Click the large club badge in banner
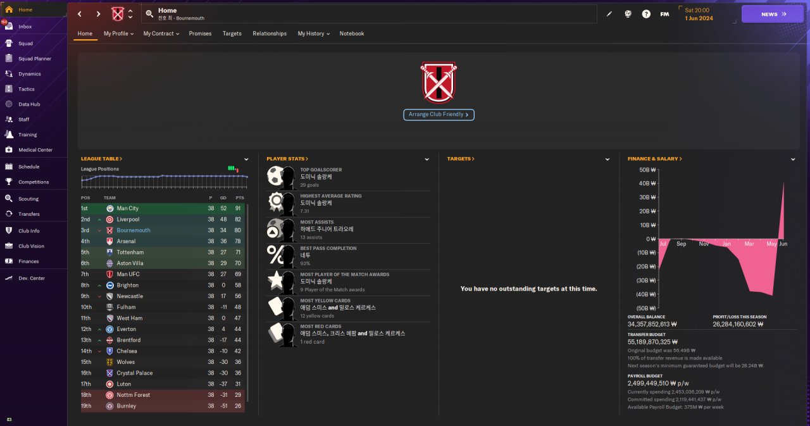 coord(439,82)
